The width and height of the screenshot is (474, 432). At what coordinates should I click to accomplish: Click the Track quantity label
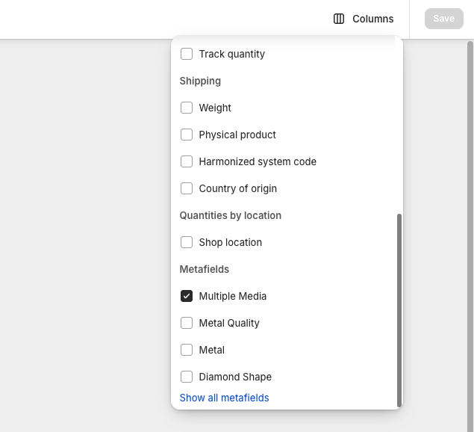(232, 54)
